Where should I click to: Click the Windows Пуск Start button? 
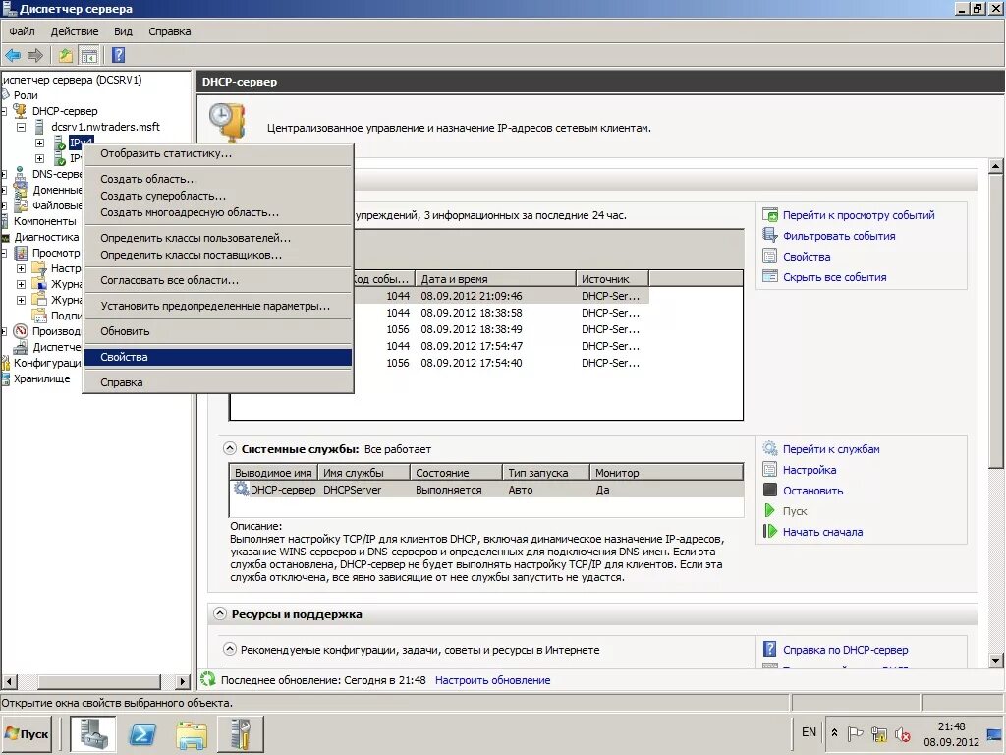(27, 733)
